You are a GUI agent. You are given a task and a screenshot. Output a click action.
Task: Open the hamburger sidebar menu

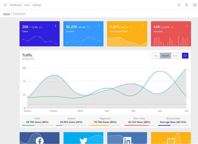pyautogui.click(x=5, y=5)
